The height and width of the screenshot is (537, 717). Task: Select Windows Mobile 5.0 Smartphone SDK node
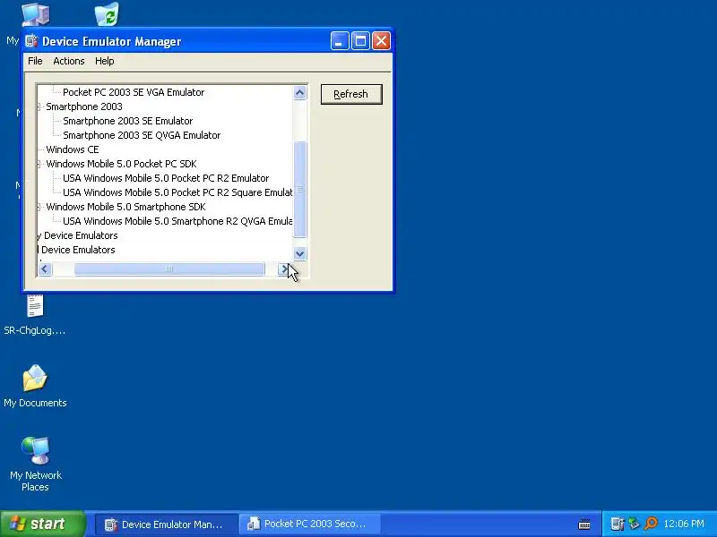[125, 207]
